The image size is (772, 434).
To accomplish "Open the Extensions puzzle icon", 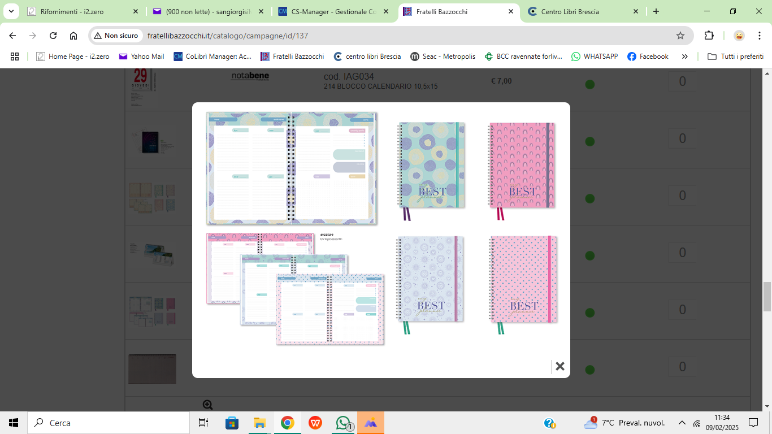I will tap(709, 36).
